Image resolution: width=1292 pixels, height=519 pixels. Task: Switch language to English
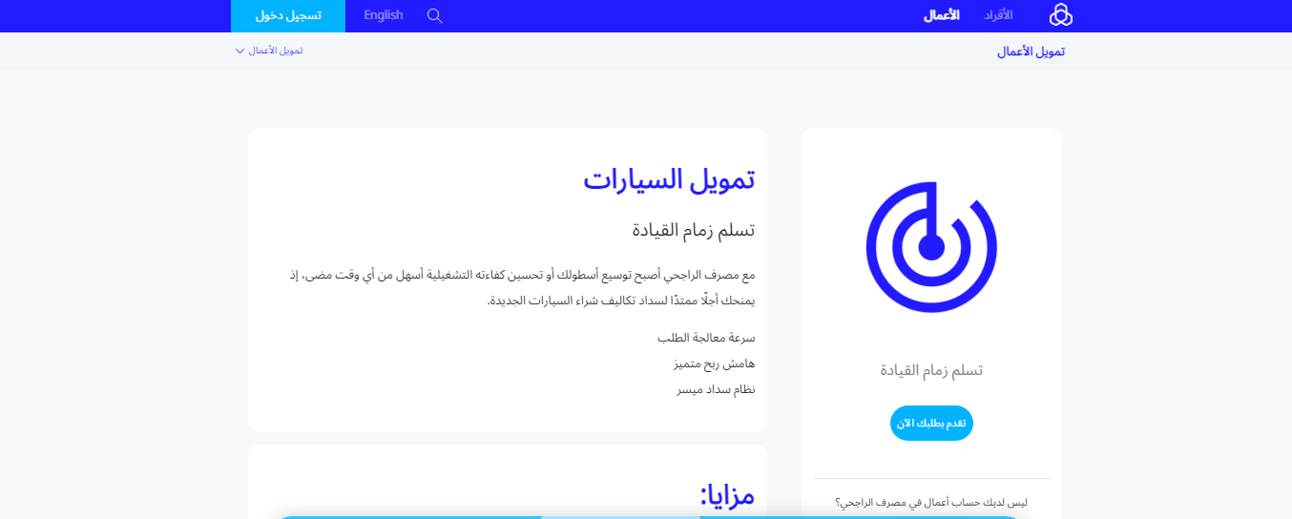384,15
